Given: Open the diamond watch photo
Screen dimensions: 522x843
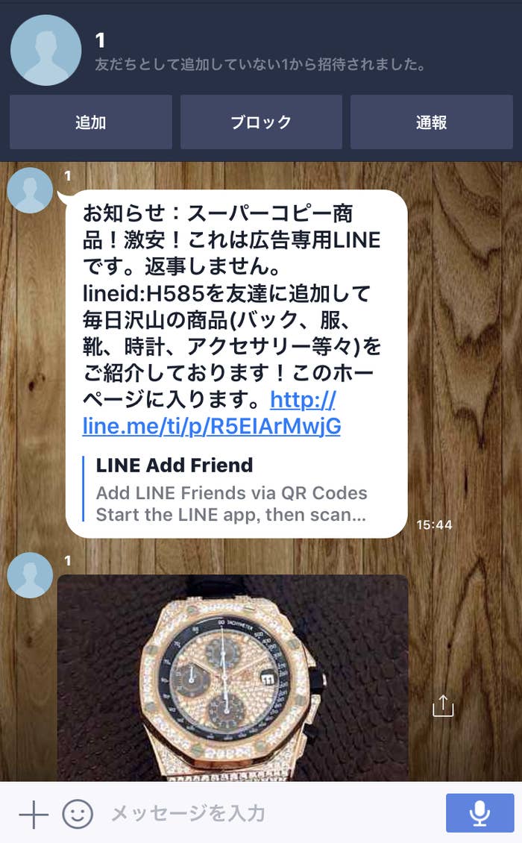Looking at the screenshot, I should click(233, 677).
